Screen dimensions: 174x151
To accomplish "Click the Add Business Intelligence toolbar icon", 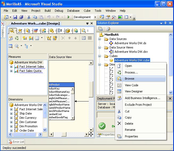I will click(x=11, y=38).
